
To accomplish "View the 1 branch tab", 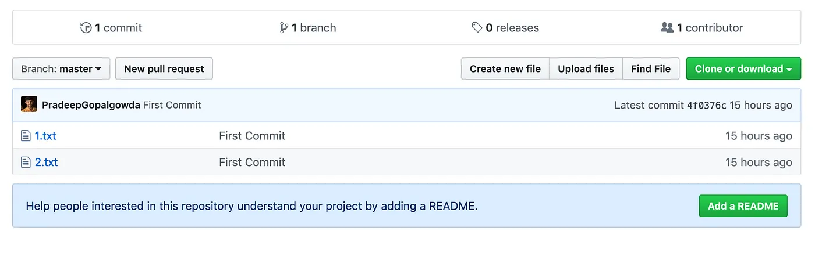I will tap(314, 28).
